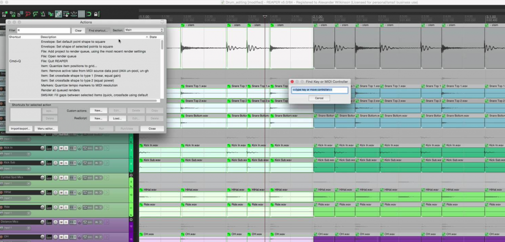Close the Actions window with Close button
The width and height of the screenshot is (505, 242).
click(152, 129)
